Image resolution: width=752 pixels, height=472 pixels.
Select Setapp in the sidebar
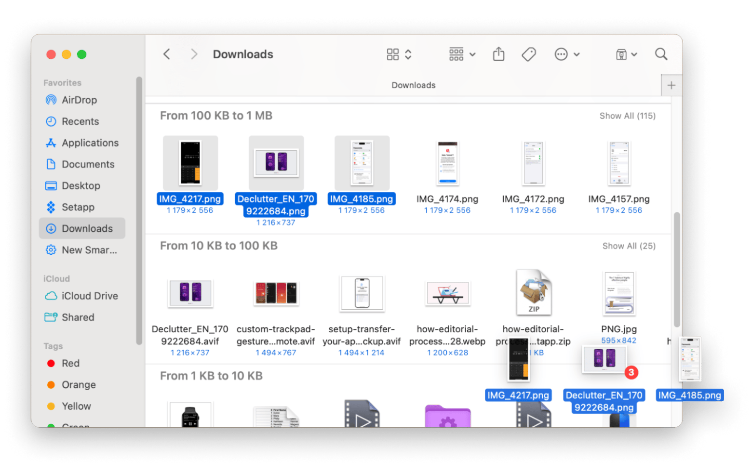pyautogui.click(x=78, y=207)
